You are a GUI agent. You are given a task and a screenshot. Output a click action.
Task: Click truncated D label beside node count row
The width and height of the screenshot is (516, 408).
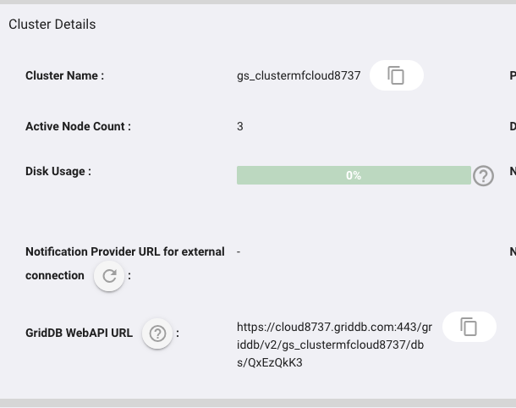tap(513, 126)
